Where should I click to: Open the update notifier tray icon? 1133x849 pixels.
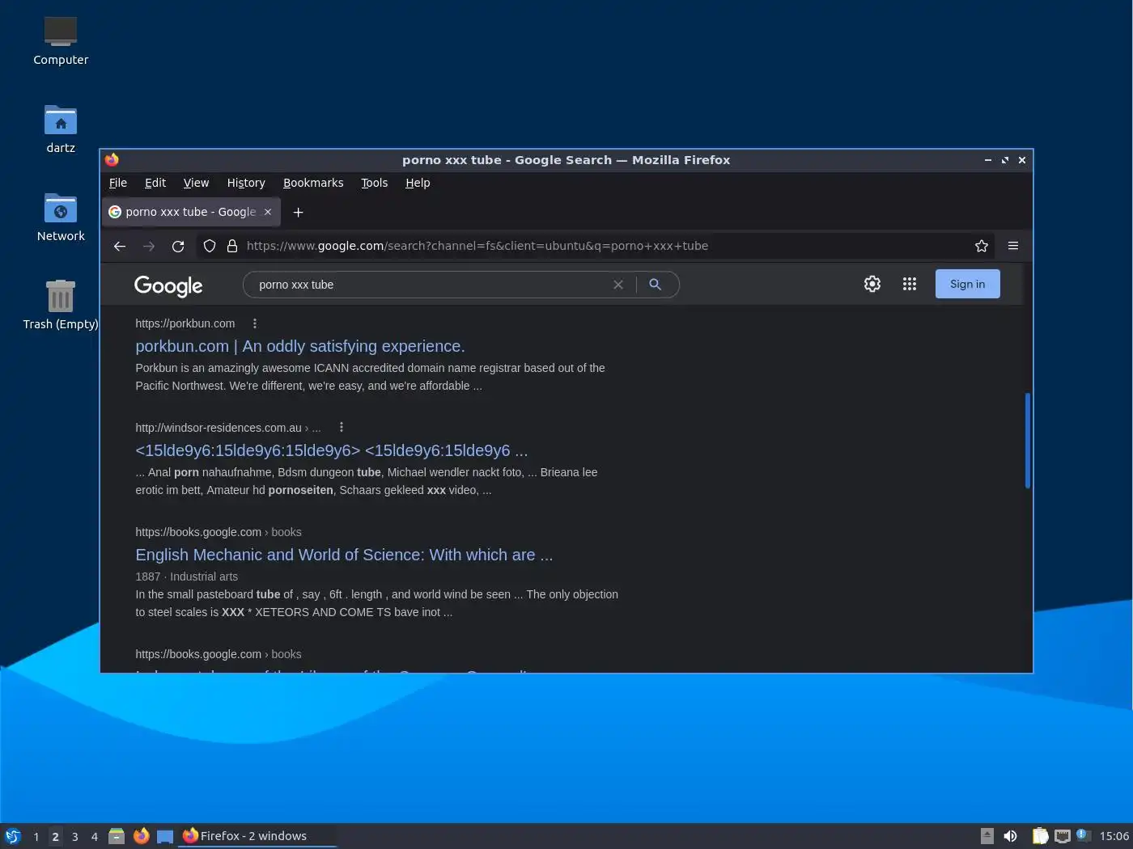point(1084,836)
